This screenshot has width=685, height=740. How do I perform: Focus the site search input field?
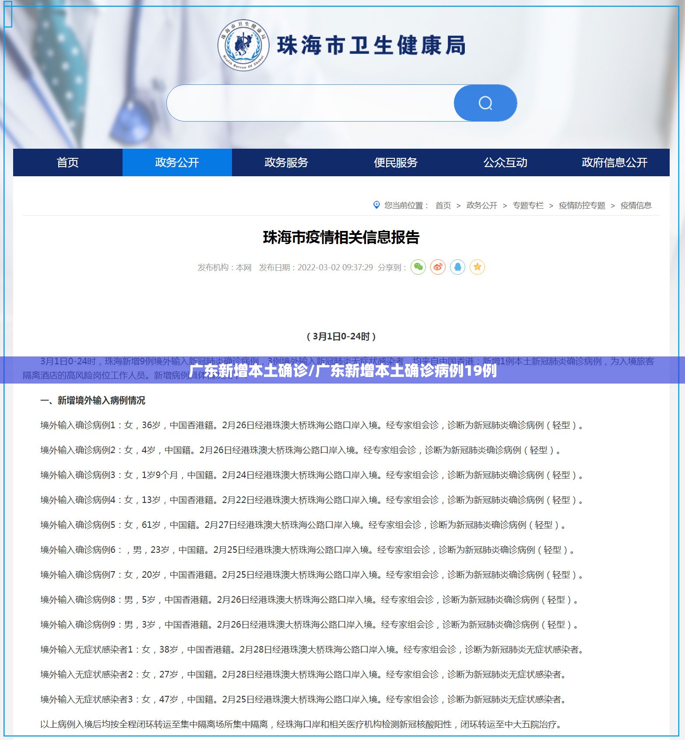point(310,103)
